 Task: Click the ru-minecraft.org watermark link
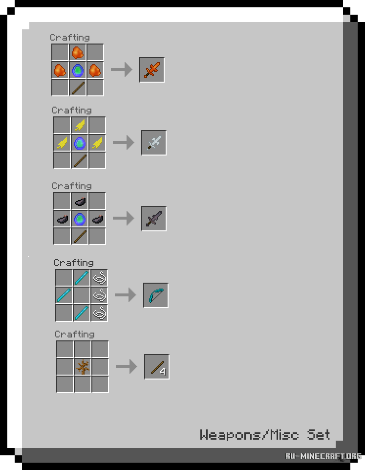323,456
